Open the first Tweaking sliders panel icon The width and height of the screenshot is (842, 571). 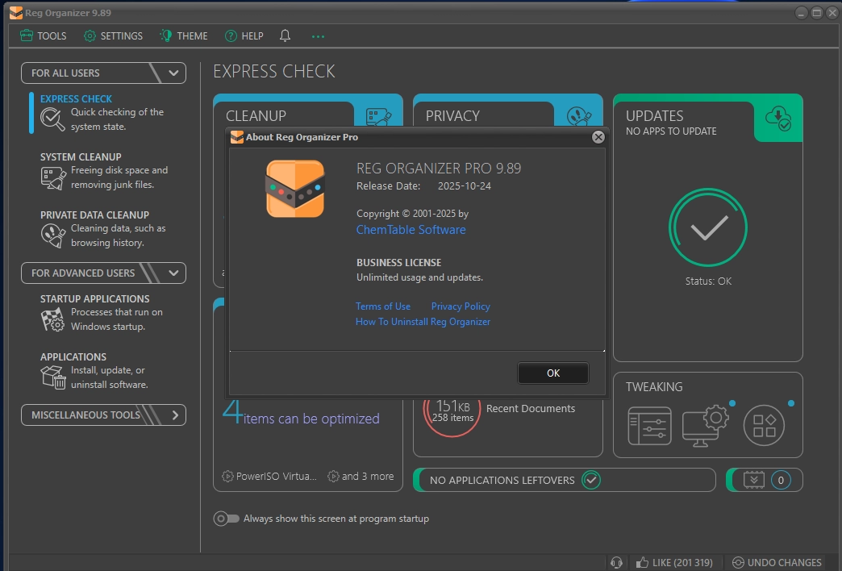coord(649,424)
